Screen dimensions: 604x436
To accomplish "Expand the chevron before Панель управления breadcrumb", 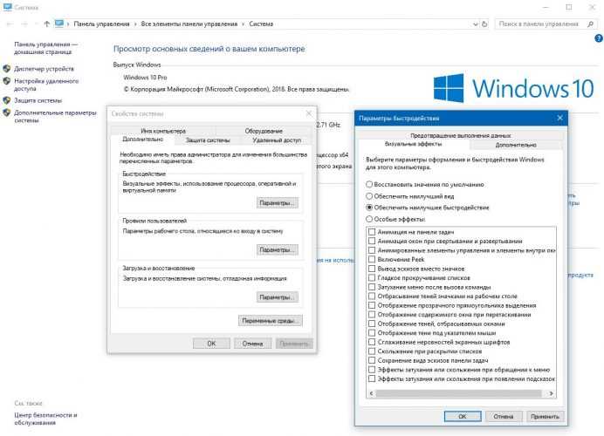I will pyautogui.click(x=68, y=24).
